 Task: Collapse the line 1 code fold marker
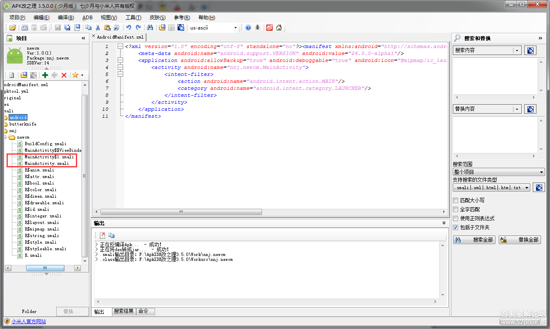(120, 46)
